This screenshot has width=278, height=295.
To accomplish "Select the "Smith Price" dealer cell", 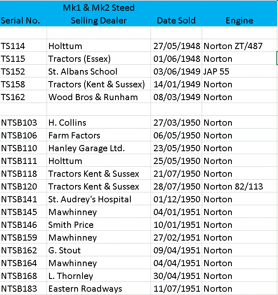I will point(71,225).
